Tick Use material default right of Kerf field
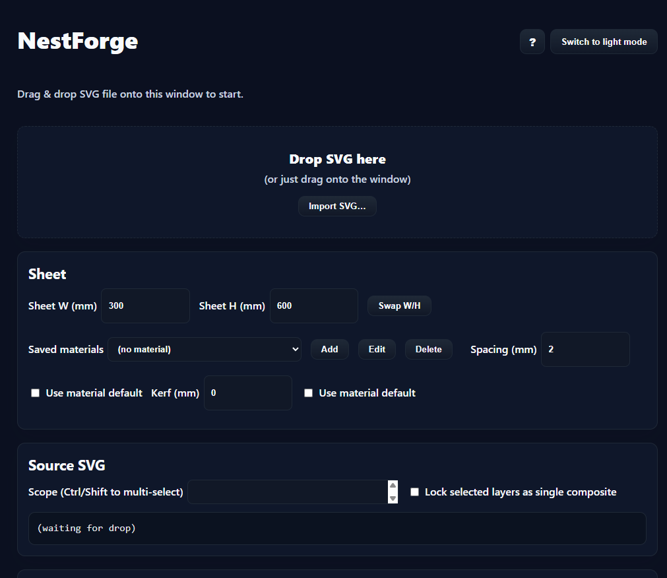Viewport: 667px width, 578px height. 309,393
